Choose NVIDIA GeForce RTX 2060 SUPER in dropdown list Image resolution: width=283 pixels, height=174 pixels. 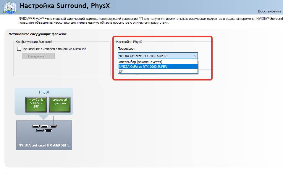point(158,67)
